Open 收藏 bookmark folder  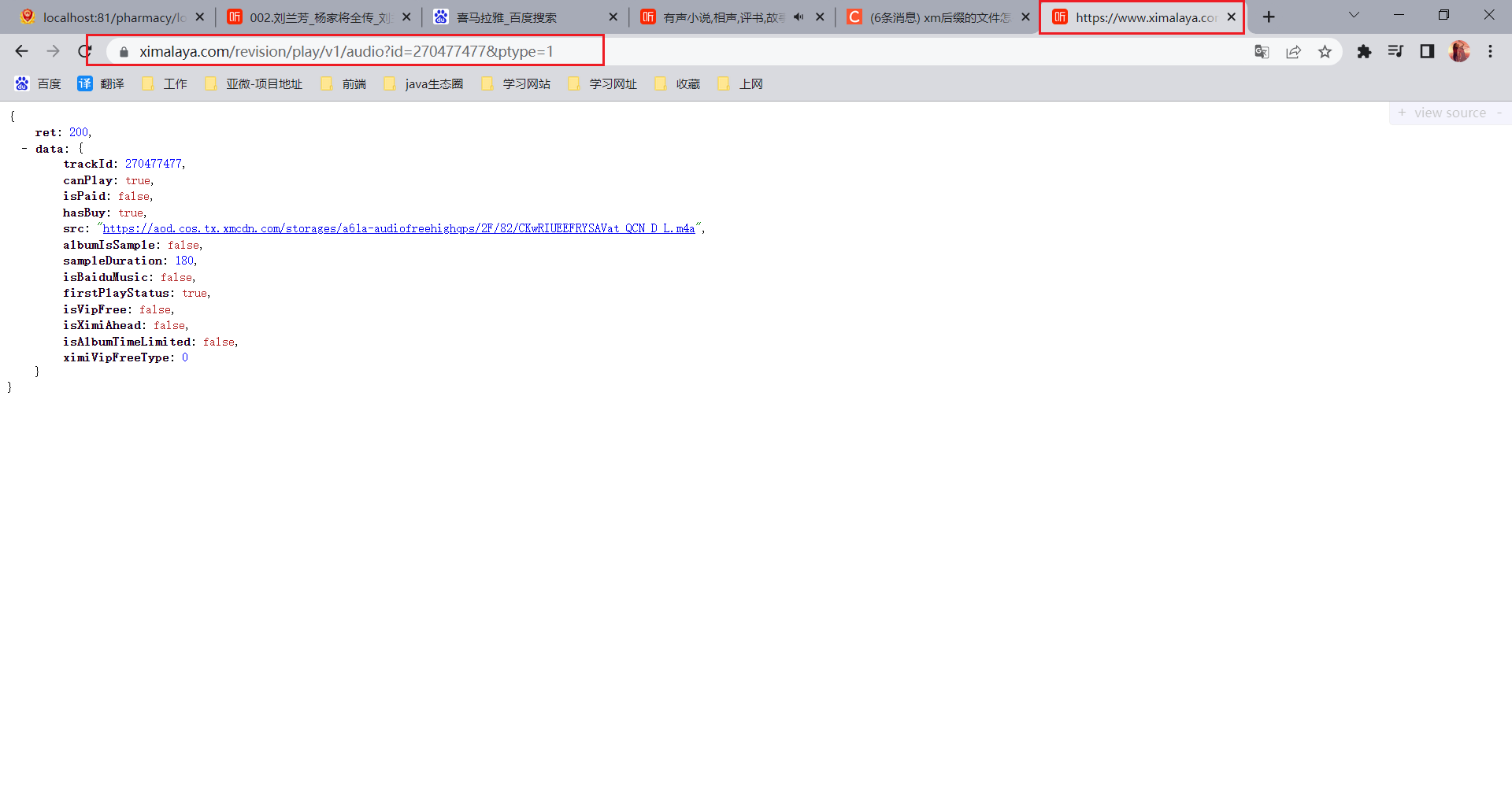(677, 83)
